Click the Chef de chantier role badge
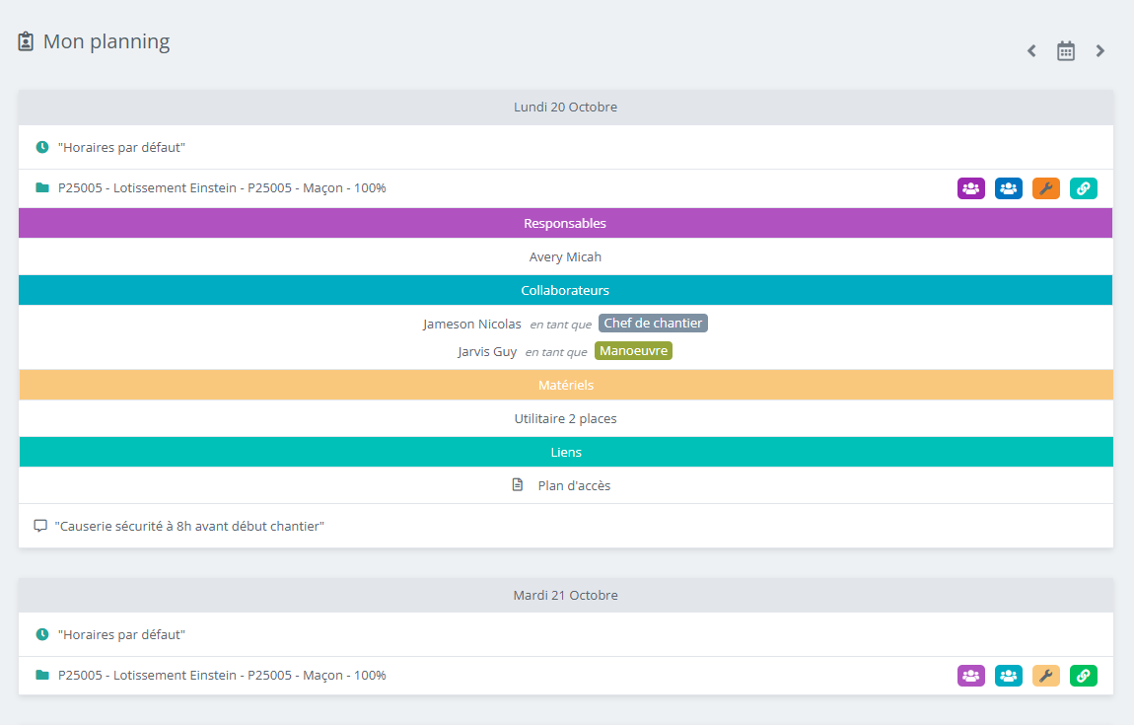Screen dimensions: 1134x725 (653, 324)
